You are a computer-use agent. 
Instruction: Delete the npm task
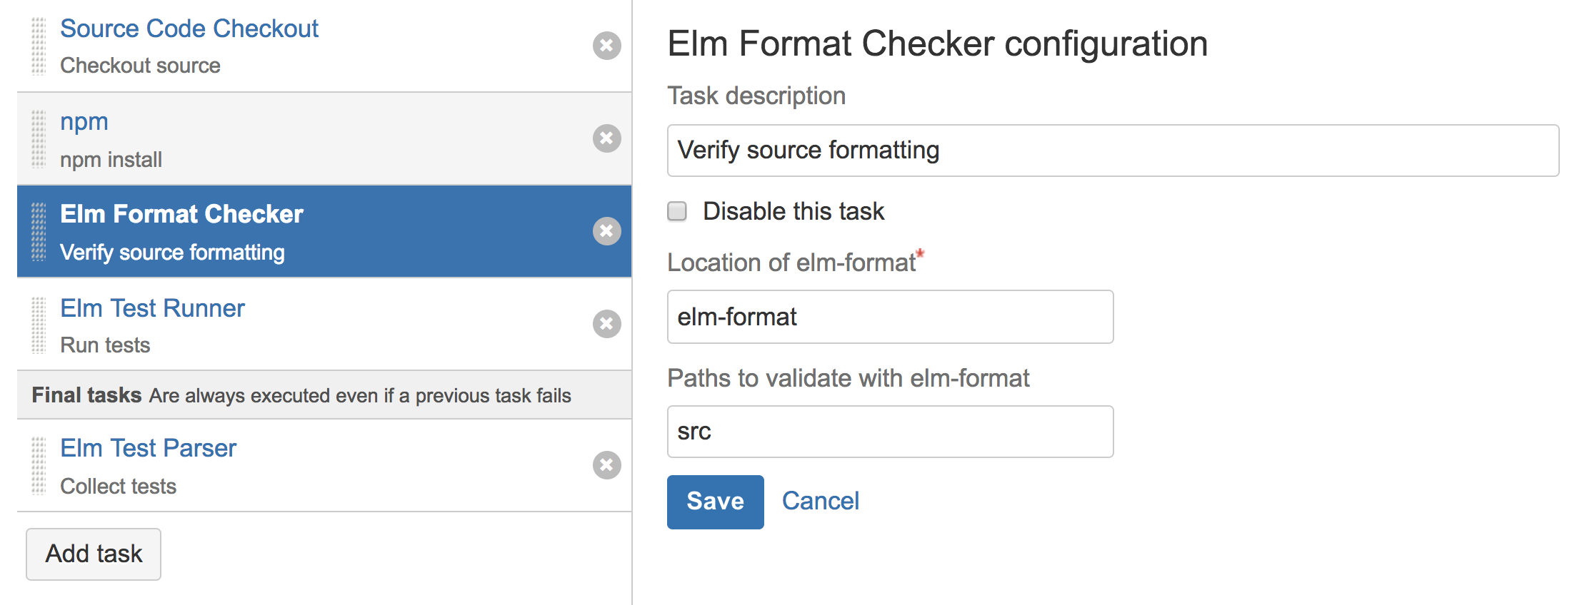pos(606,138)
